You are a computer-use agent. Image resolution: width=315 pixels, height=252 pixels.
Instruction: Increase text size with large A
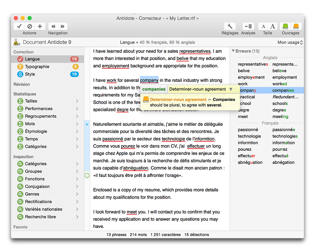[272, 26]
